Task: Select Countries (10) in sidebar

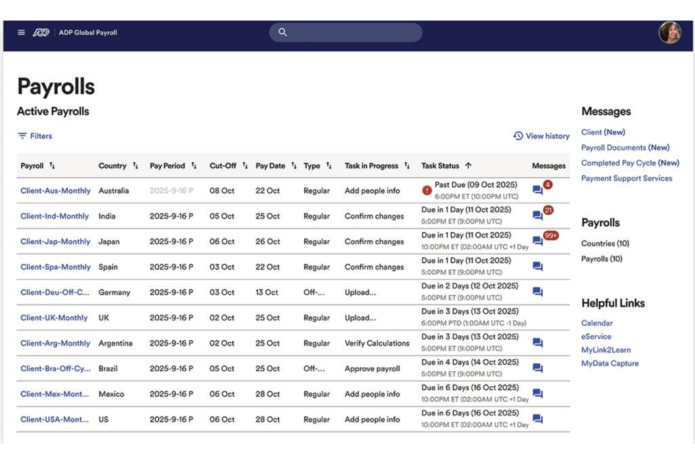Action: [x=605, y=243]
